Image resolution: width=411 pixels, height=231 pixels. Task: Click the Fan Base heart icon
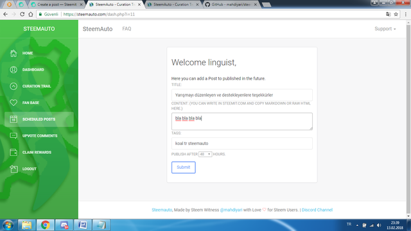pos(13,103)
